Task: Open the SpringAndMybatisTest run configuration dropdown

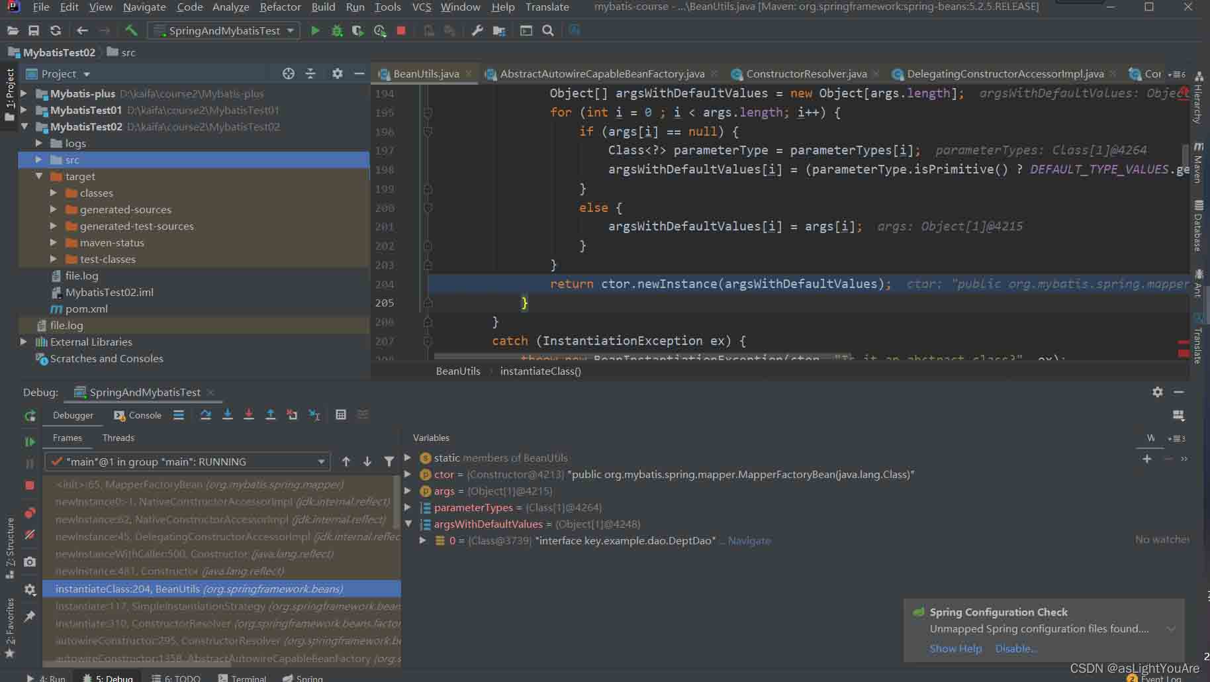Action: point(224,30)
